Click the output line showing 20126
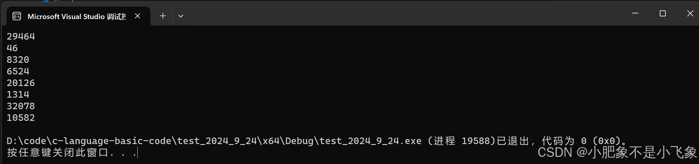This screenshot has height=164, width=699. click(x=21, y=83)
